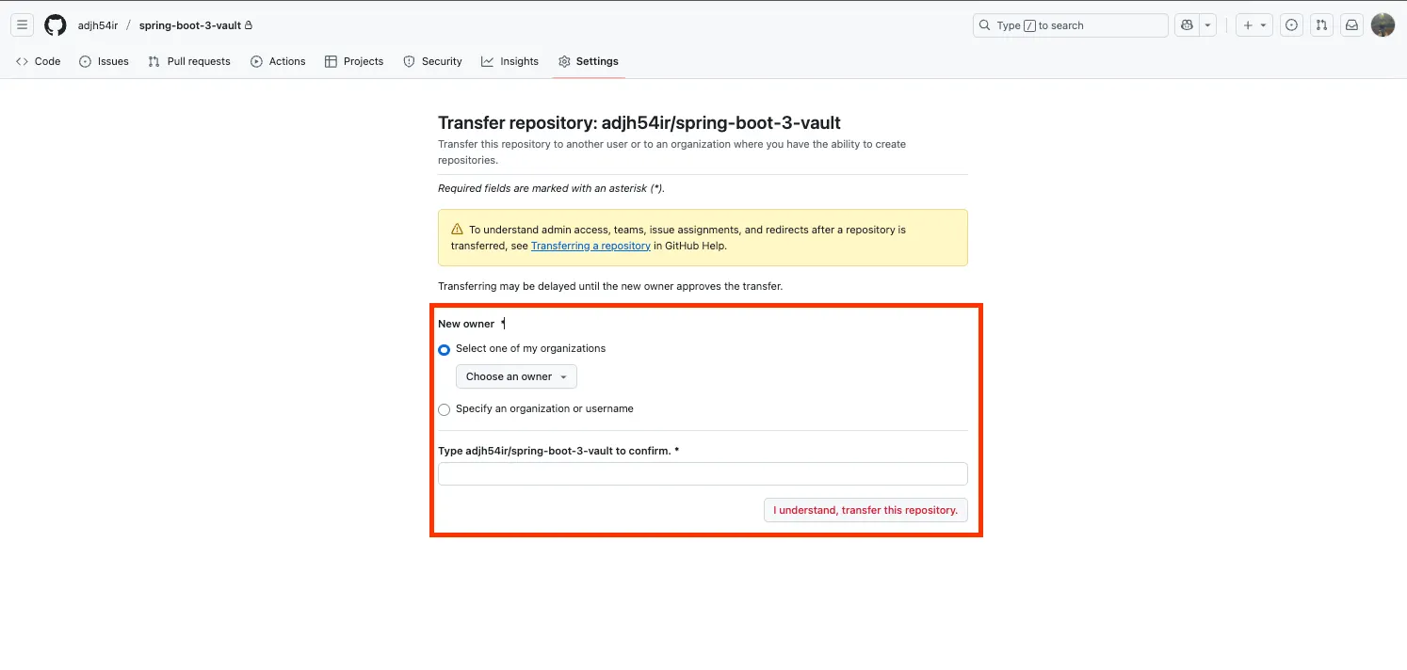Open user profile avatar menu
This screenshot has width=1407, height=670.
pos(1383,25)
